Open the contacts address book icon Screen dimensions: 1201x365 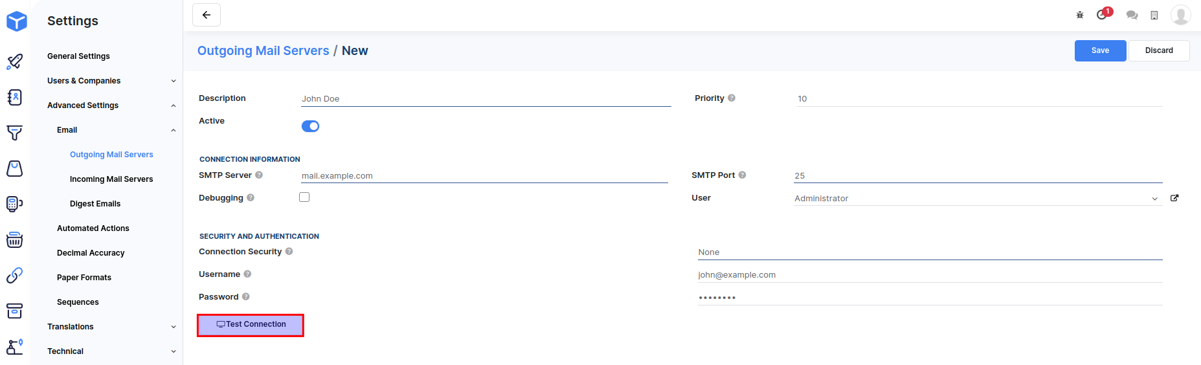15,97
